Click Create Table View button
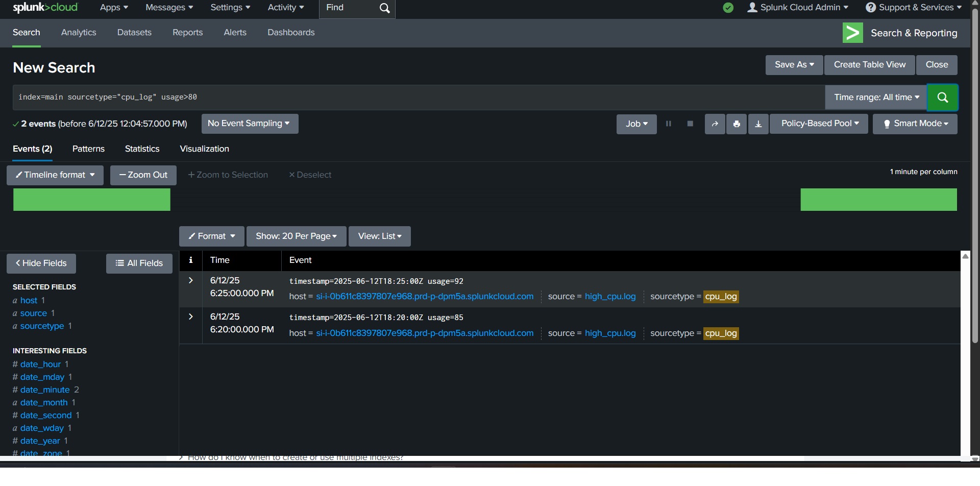 [x=870, y=65]
